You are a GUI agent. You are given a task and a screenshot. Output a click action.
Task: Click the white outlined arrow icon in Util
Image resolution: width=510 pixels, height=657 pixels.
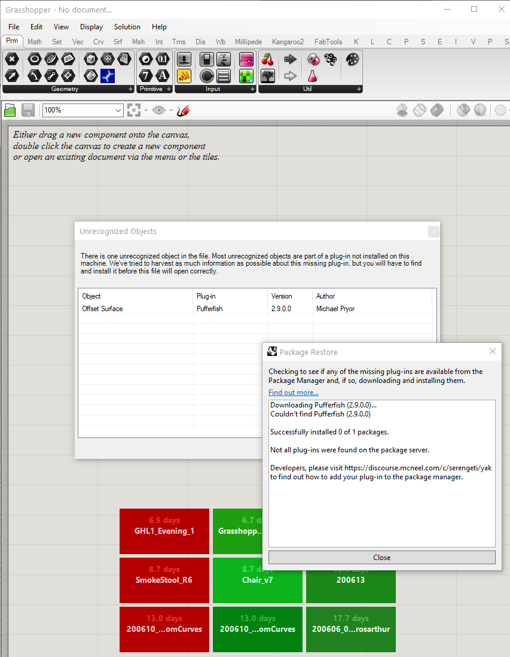click(x=290, y=76)
